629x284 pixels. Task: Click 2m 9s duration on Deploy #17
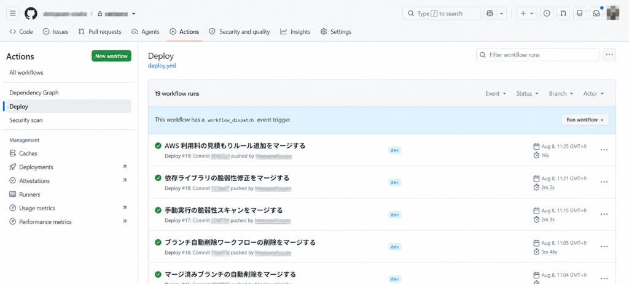548,220
